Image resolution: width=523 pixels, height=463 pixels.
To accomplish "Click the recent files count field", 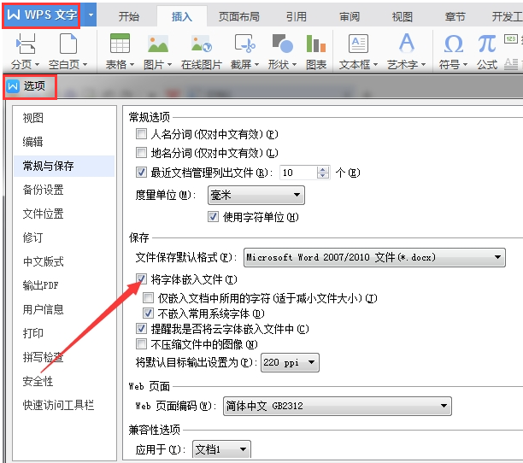I will pos(298,173).
